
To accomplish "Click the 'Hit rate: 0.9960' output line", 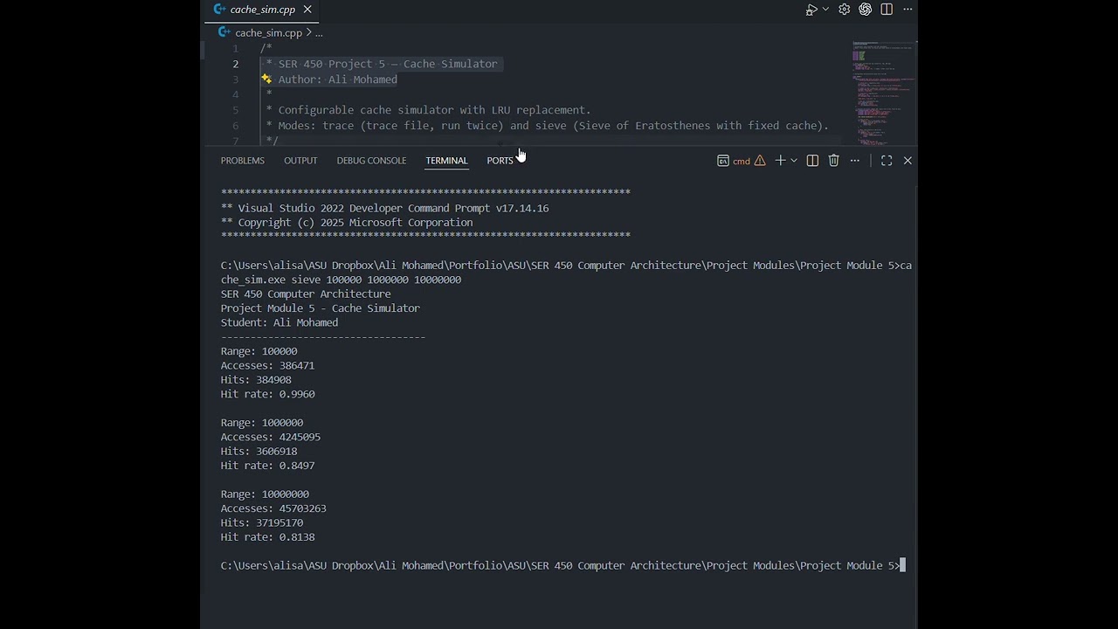I will click(267, 394).
